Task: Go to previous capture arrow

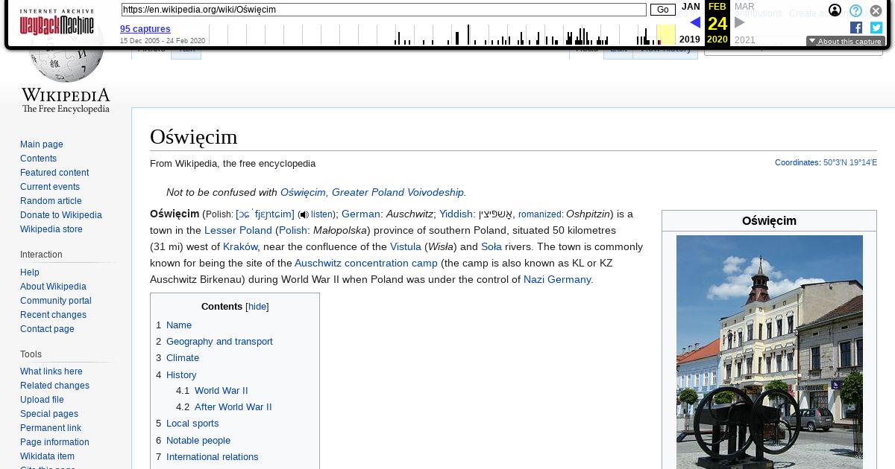Action: (694, 22)
